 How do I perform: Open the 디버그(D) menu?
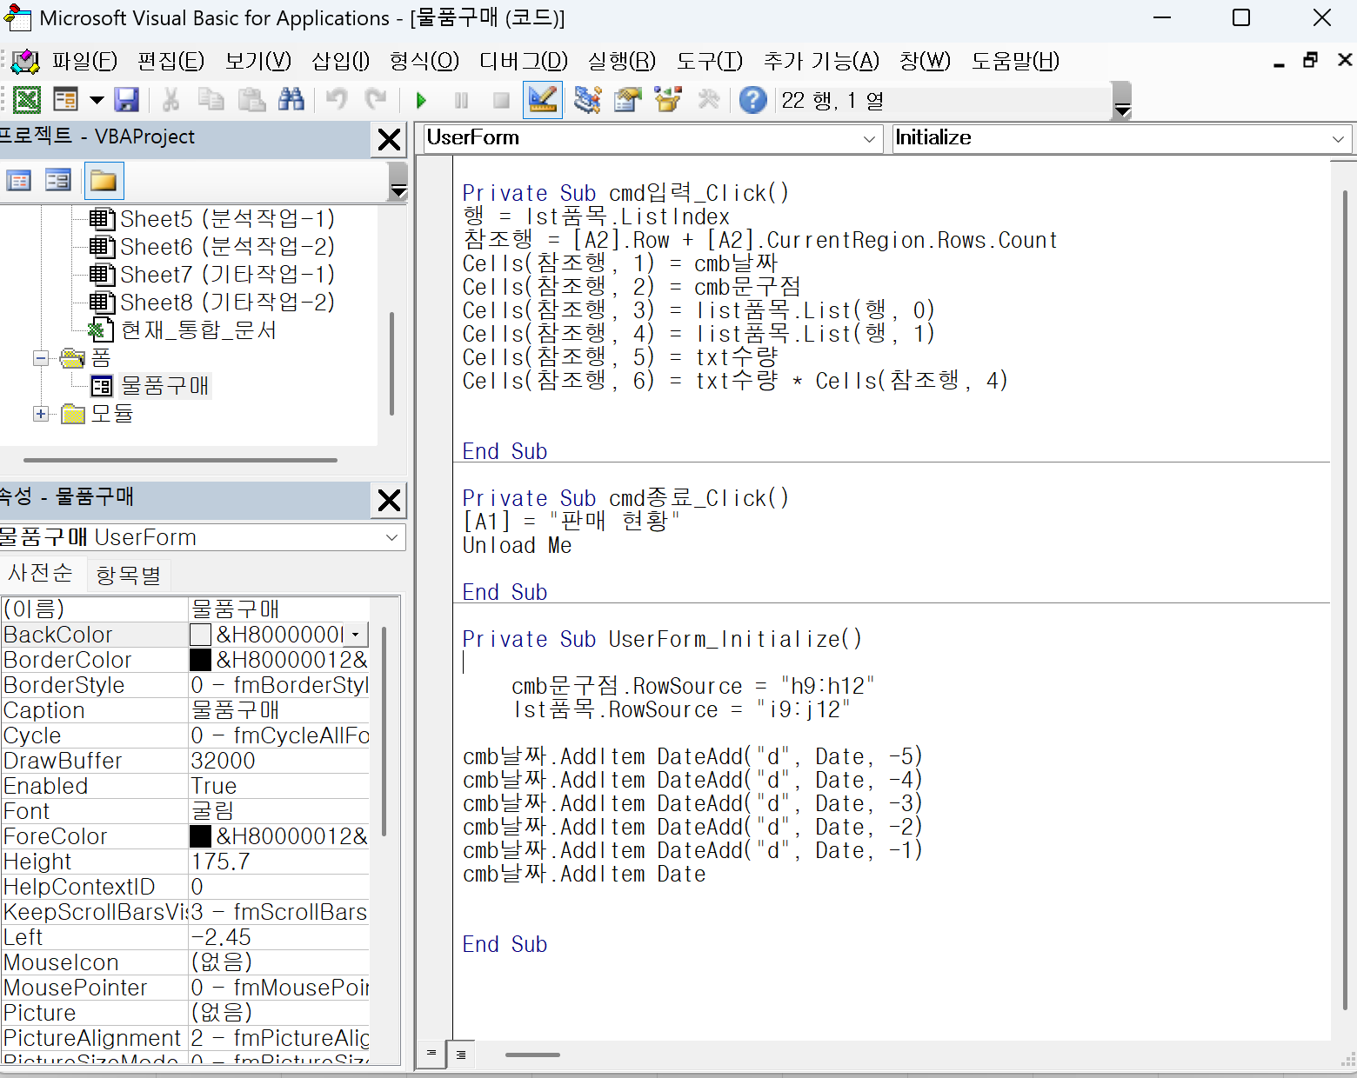click(523, 61)
